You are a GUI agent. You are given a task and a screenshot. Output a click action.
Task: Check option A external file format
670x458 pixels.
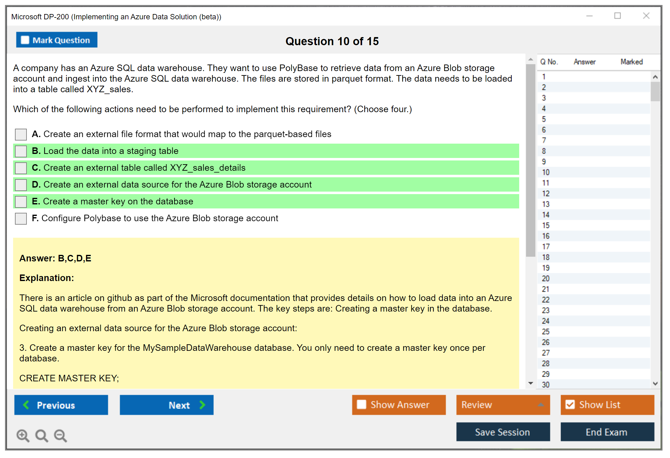[21, 134]
